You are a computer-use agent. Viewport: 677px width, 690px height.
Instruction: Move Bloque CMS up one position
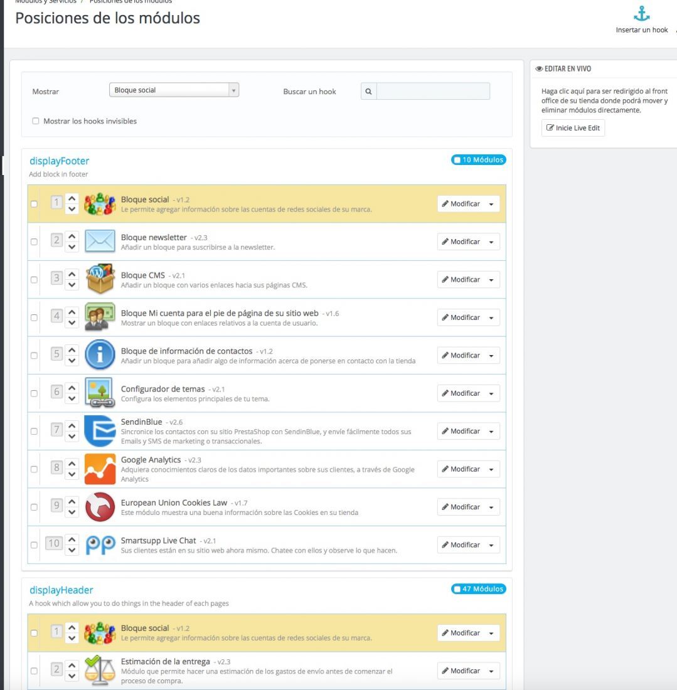[x=72, y=274]
